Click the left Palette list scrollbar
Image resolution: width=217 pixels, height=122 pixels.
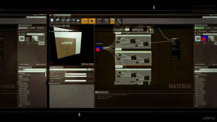[x=45, y=75]
